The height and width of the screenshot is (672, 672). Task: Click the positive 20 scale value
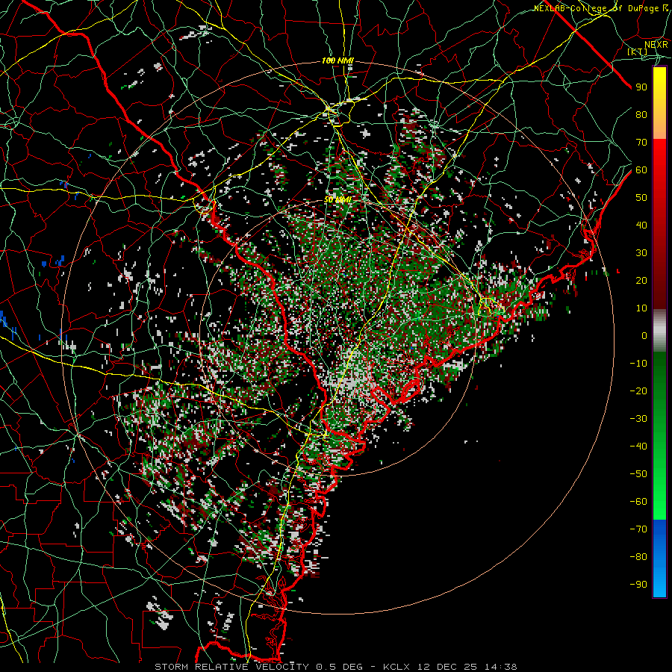click(x=641, y=280)
